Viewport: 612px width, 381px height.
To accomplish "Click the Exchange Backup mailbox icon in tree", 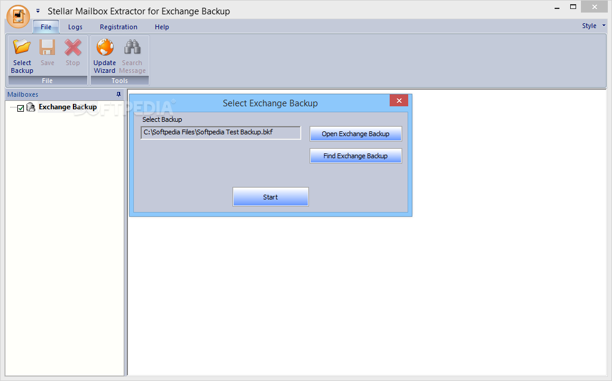I will click(x=31, y=107).
